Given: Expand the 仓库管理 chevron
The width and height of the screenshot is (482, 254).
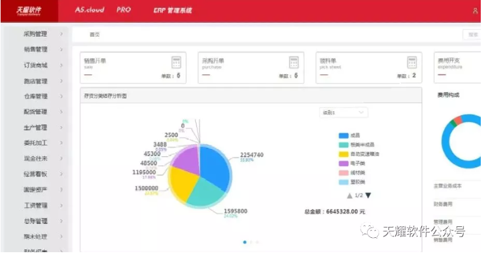Looking at the screenshot, I should point(61,97).
